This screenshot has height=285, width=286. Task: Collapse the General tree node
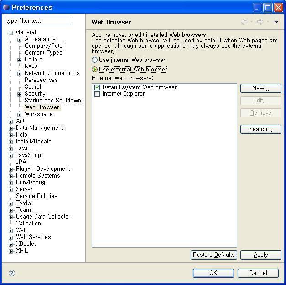(x=11, y=33)
